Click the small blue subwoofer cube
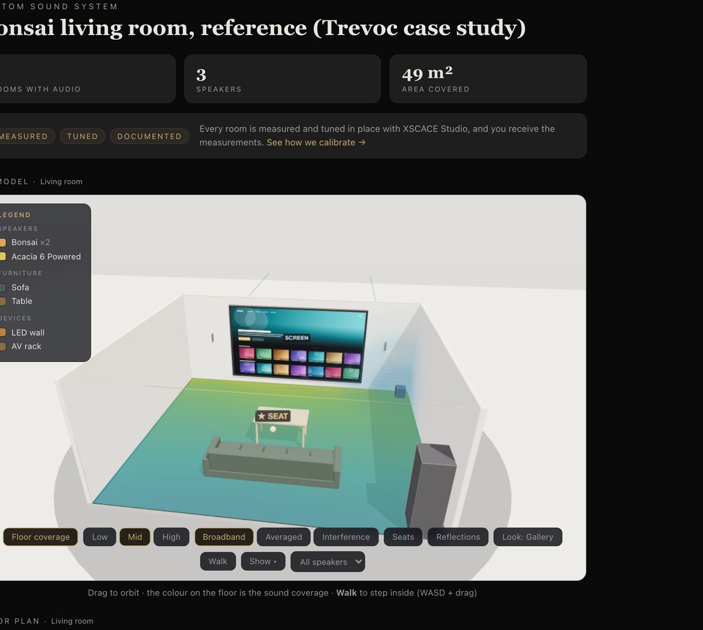Screen dimensions: 703x630 click(x=400, y=391)
